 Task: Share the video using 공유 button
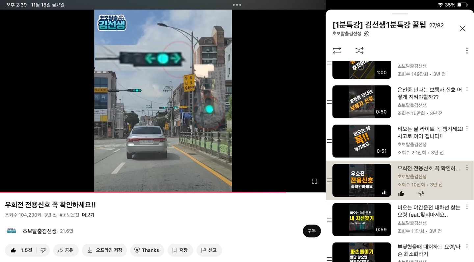pos(66,250)
